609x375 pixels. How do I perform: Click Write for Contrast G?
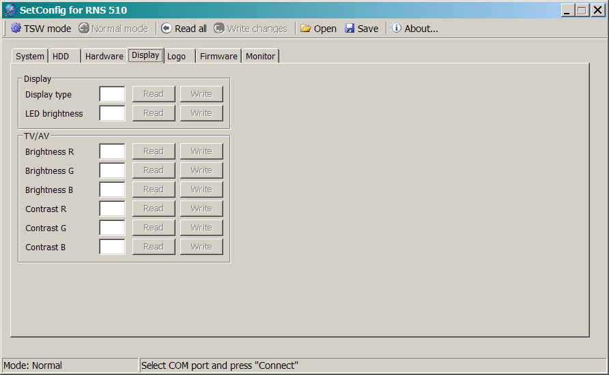[201, 227]
